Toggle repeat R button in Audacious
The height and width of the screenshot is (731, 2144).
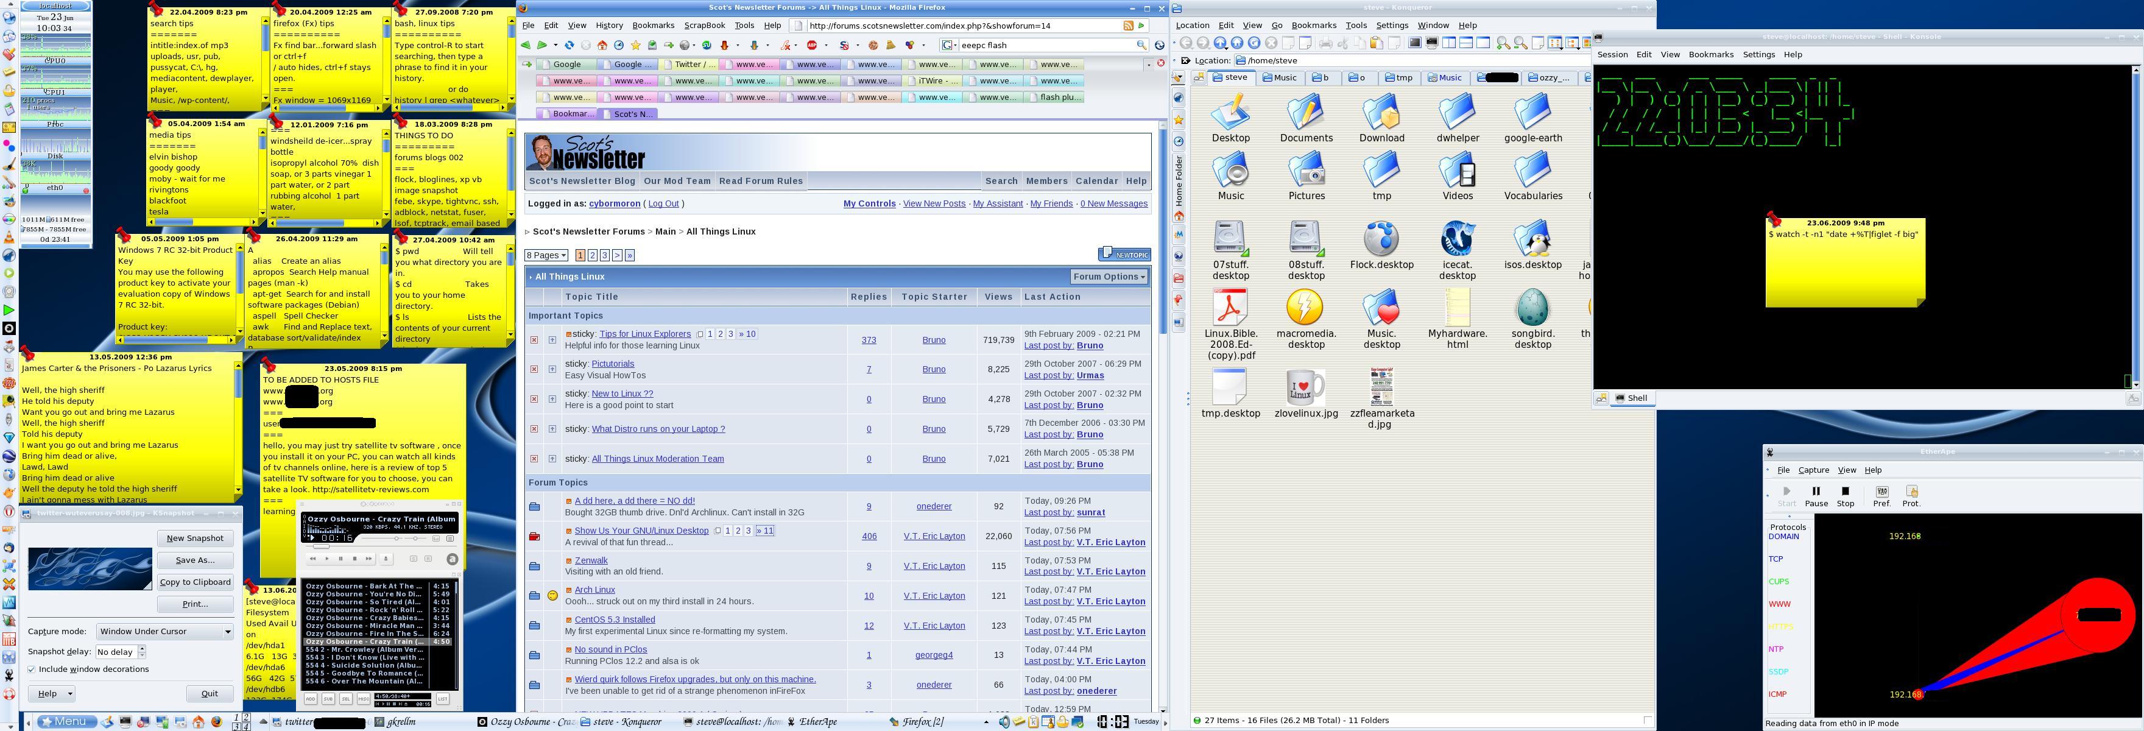pos(429,559)
